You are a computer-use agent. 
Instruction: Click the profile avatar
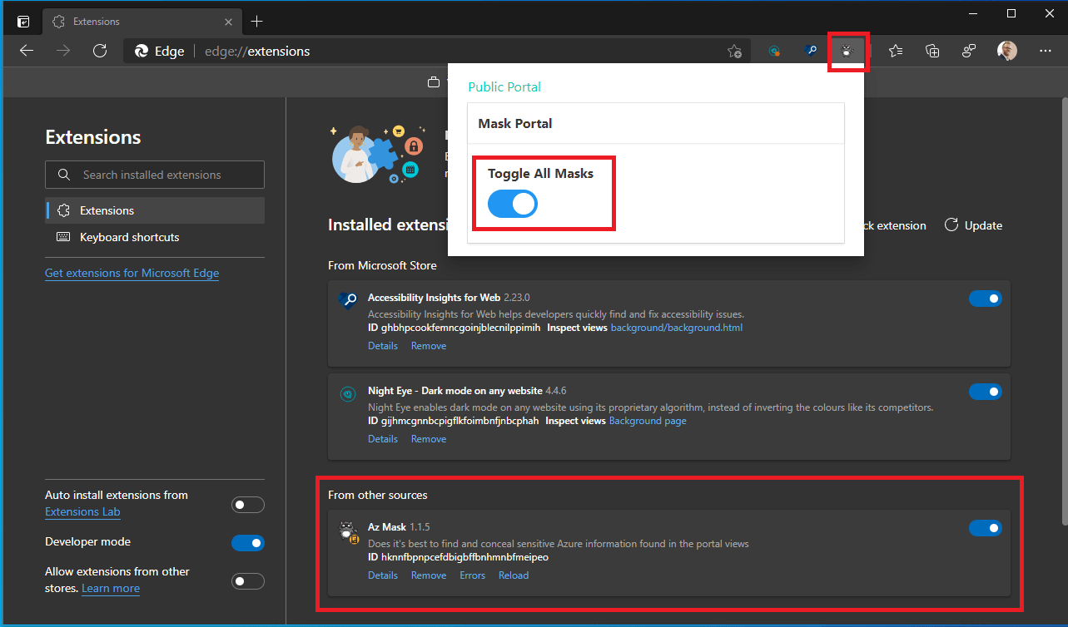(1006, 51)
